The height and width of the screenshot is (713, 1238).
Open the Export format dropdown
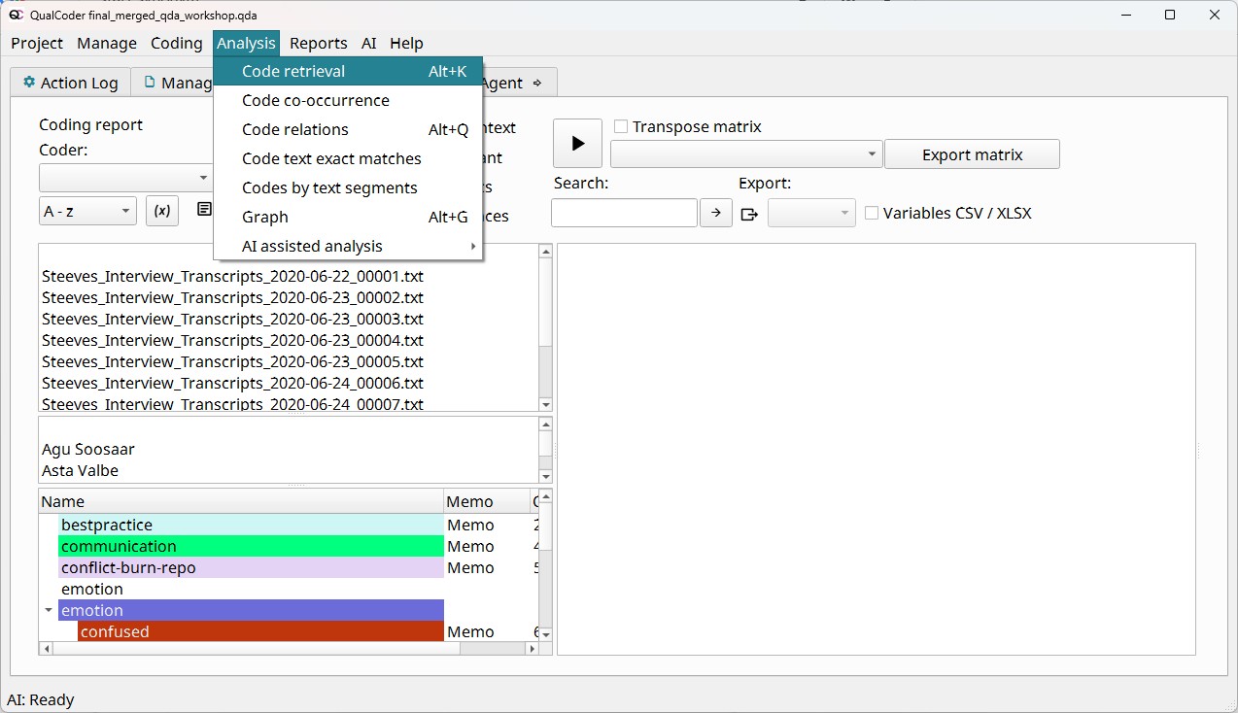coord(811,213)
